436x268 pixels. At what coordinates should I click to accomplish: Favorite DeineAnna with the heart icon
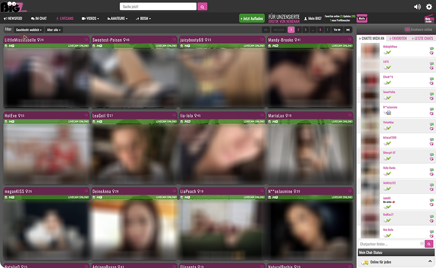coord(174,191)
